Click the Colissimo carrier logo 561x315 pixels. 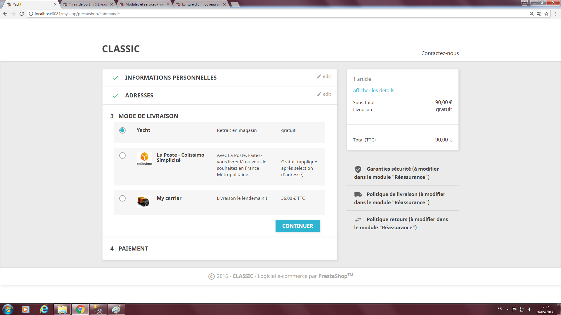[x=144, y=159]
